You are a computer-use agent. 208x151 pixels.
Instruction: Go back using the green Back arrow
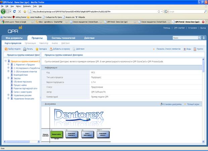(3, 11)
